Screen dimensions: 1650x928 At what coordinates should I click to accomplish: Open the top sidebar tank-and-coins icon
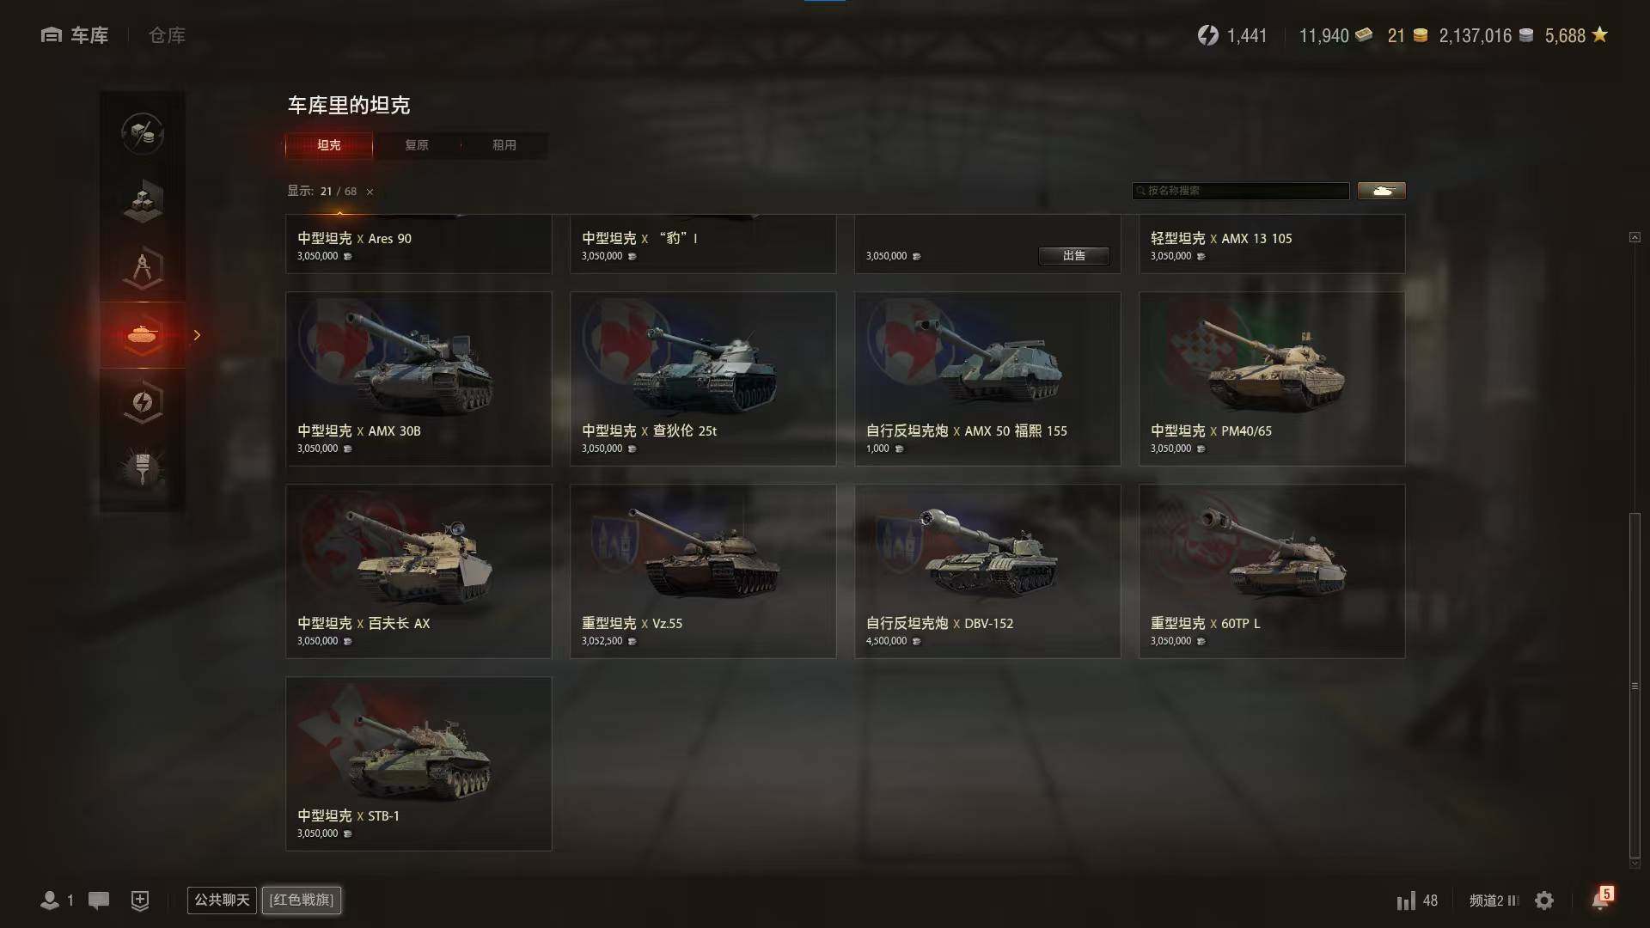[x=143, y=134]
